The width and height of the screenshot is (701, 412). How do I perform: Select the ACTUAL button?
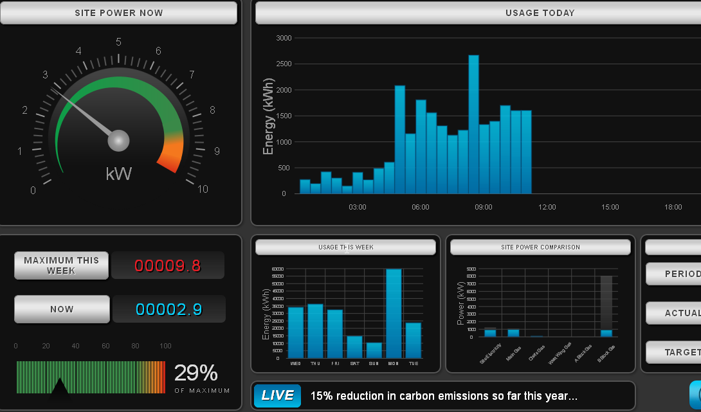(x=674, y=313)
